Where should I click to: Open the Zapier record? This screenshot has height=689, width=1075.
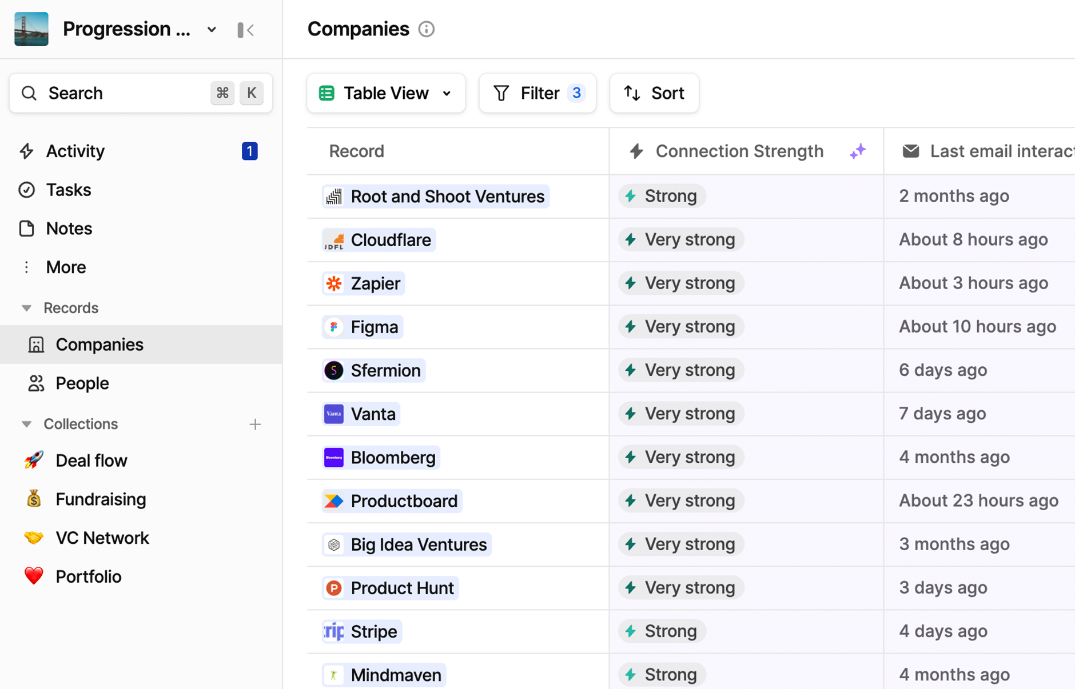[x=364, y=283]
